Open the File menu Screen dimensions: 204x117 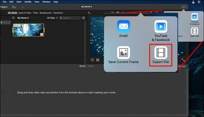[x=4, y=2]
